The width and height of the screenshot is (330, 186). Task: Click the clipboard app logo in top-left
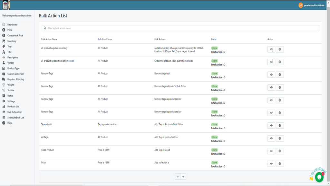coord(6,5)
